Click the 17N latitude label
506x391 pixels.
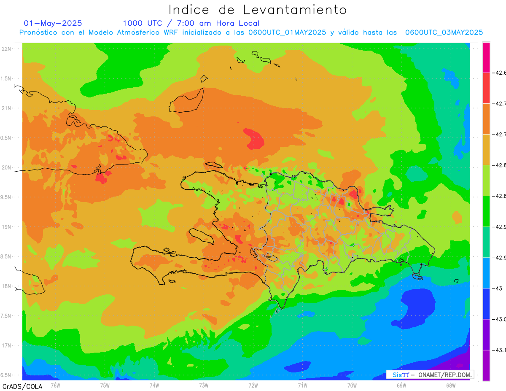(7, 345)
